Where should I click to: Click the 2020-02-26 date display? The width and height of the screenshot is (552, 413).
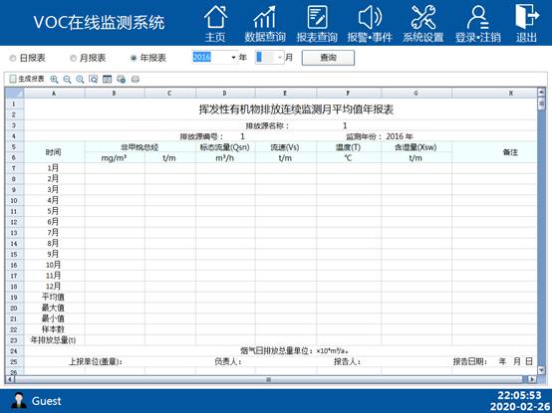(x=519, y=406)
